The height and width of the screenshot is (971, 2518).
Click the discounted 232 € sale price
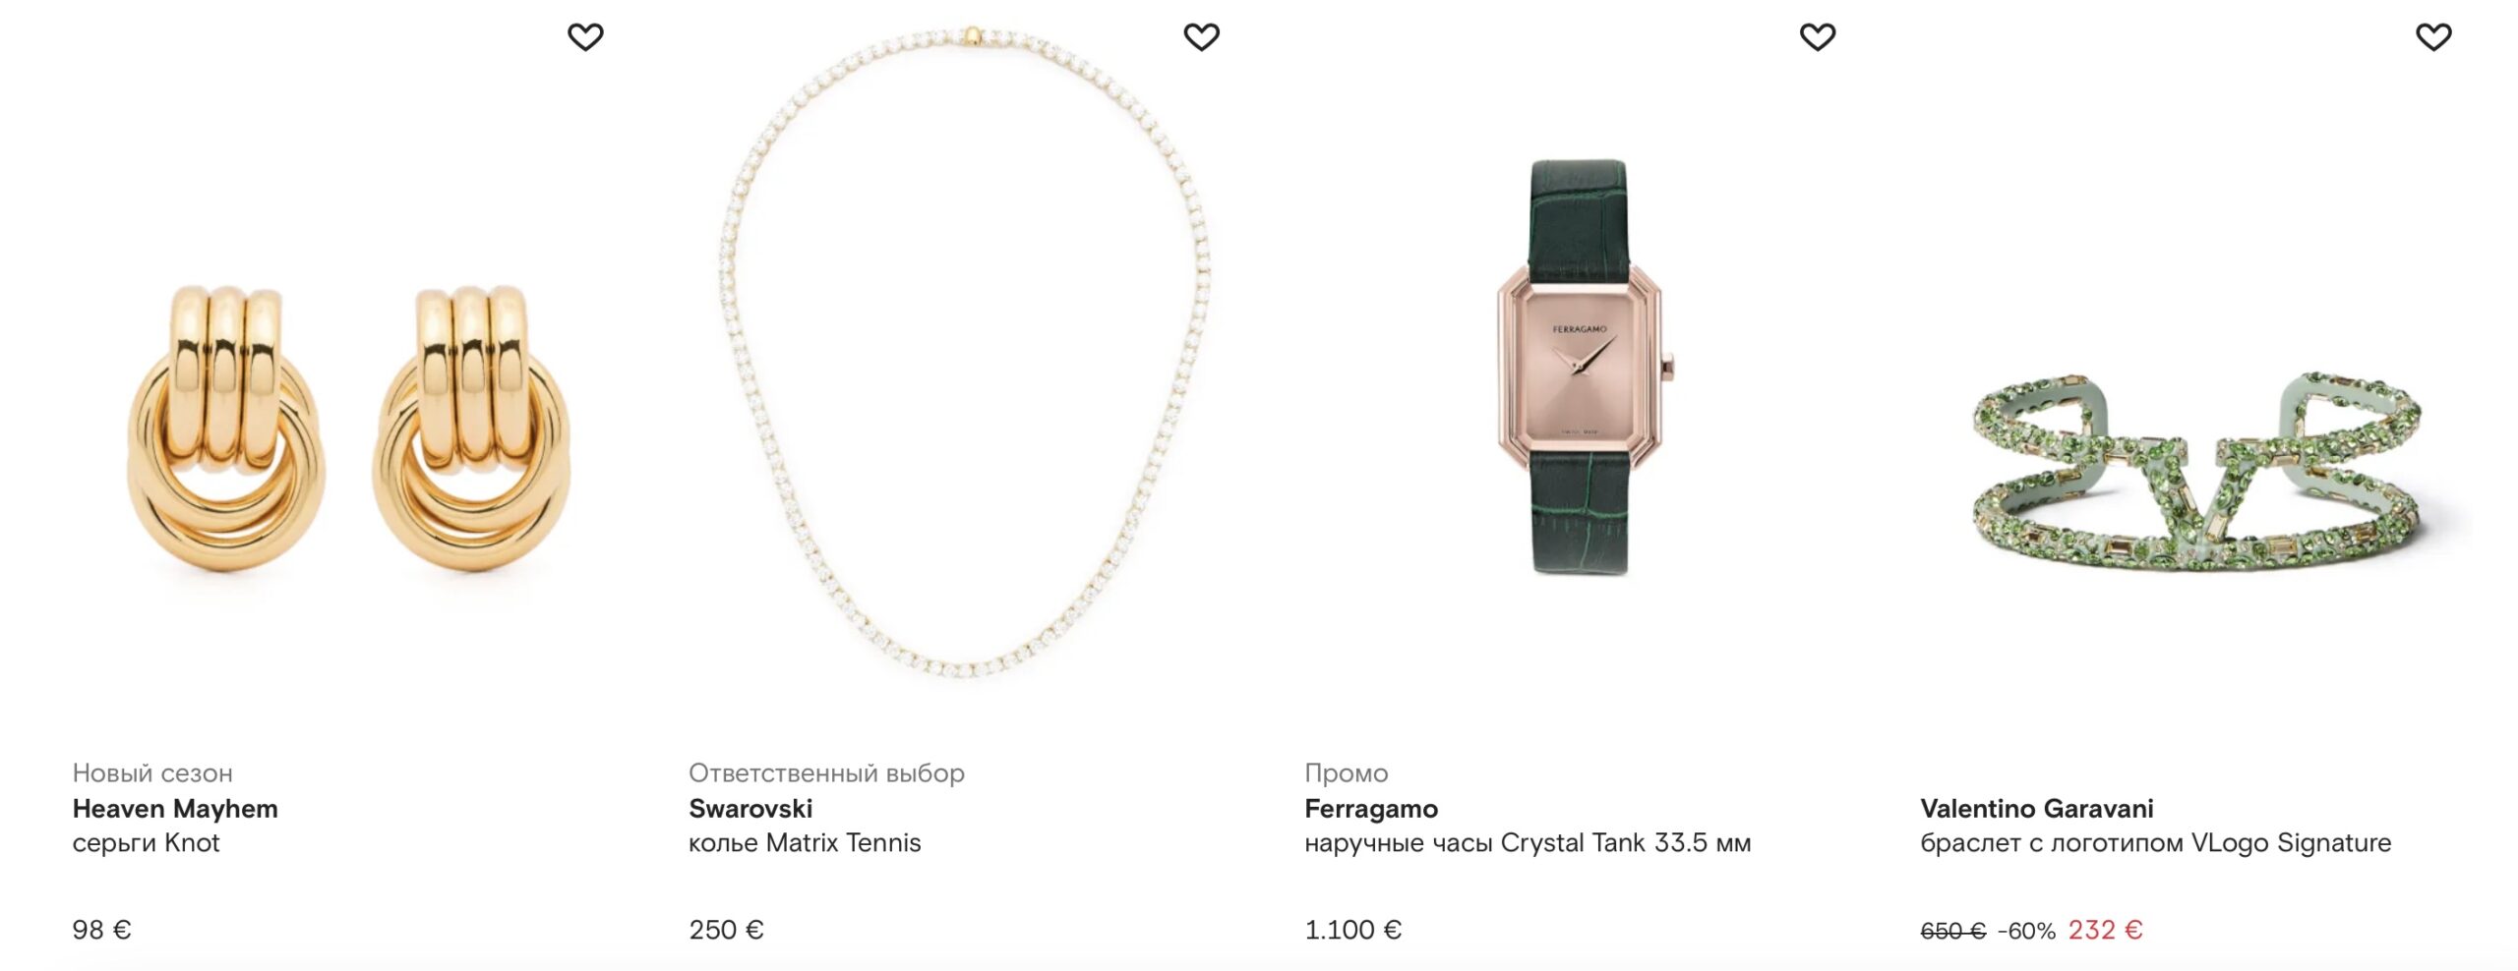pos(2105,930)
